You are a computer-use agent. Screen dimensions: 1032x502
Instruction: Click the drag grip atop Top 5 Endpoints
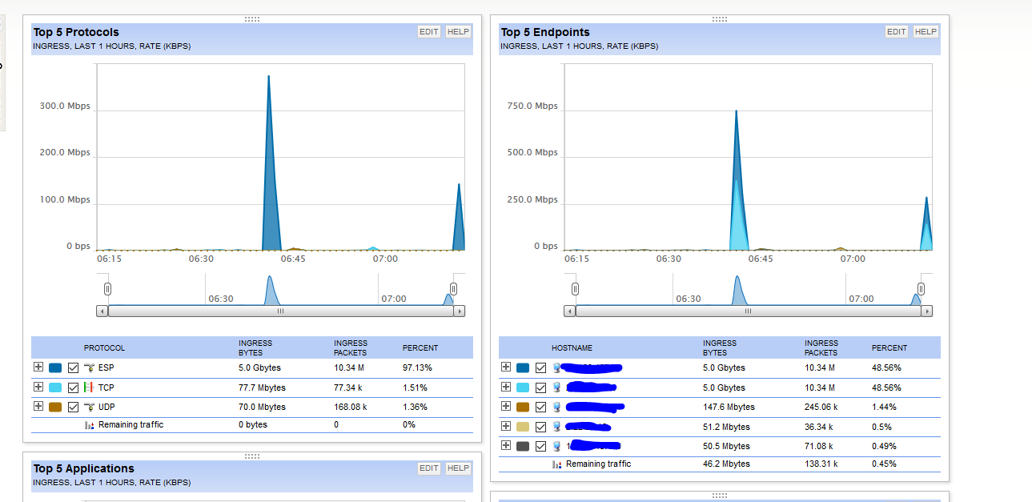point(719,19)
